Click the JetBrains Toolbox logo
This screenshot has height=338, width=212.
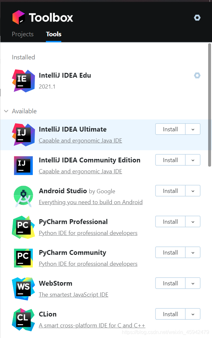point(19,17)
